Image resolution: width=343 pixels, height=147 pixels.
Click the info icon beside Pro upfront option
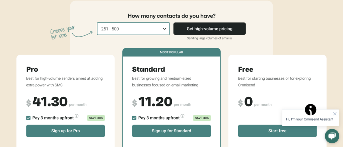[77, 116]
